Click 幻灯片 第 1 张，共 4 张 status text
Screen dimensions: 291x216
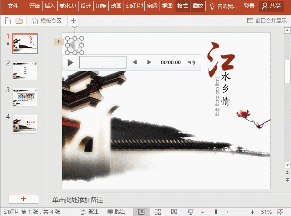pos(32,212)
